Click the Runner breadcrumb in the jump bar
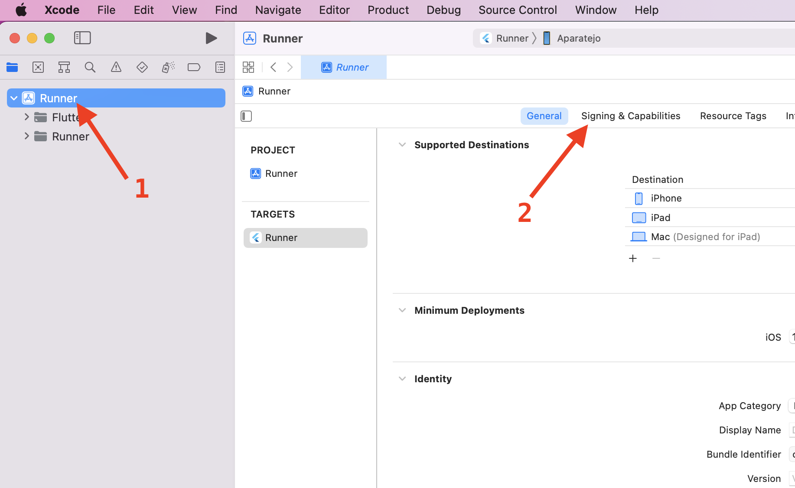 pyautogui.click(x=267, y=91)
